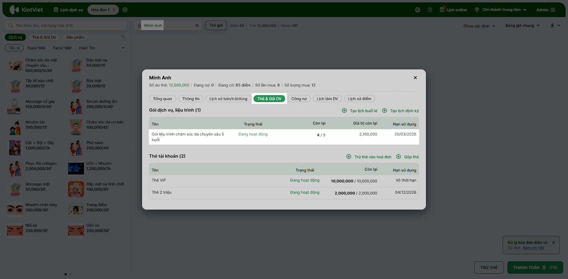Close the Minh Anh dialog

click(415, 78)
